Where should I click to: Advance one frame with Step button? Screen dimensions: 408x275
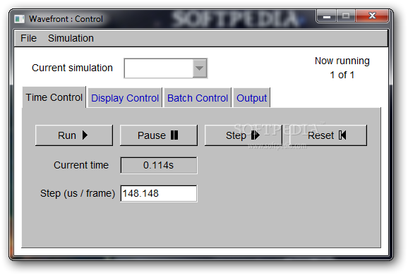(244, 135)
